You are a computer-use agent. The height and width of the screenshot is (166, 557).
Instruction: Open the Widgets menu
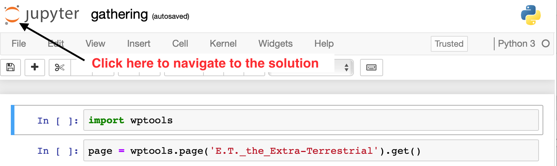click(275, 44)
